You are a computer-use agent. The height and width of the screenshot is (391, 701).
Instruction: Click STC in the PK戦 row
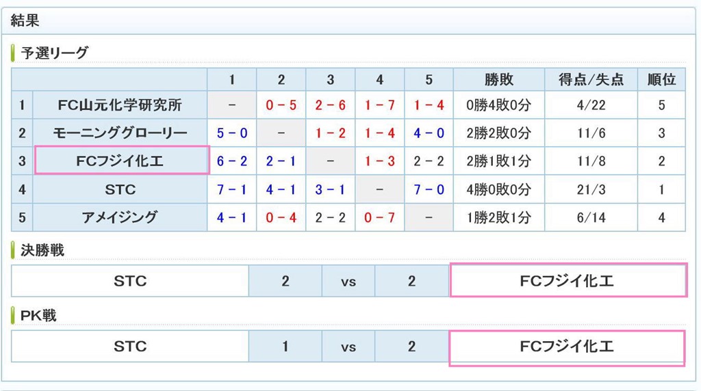tap(130, 347)
